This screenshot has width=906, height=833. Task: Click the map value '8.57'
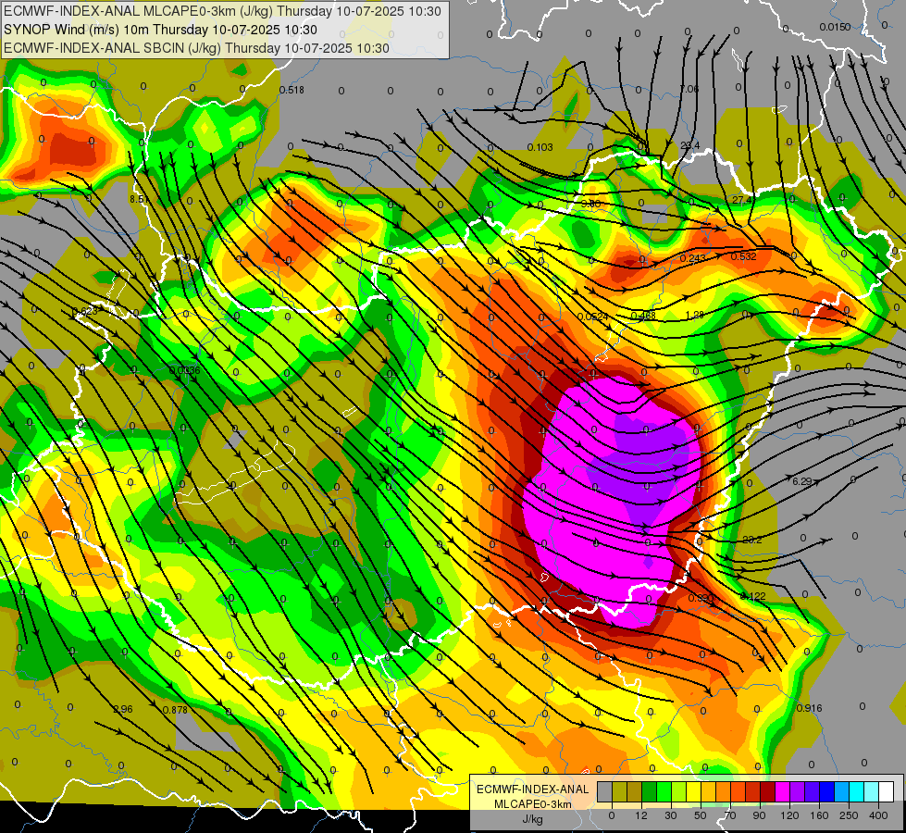tap(139, 199)
